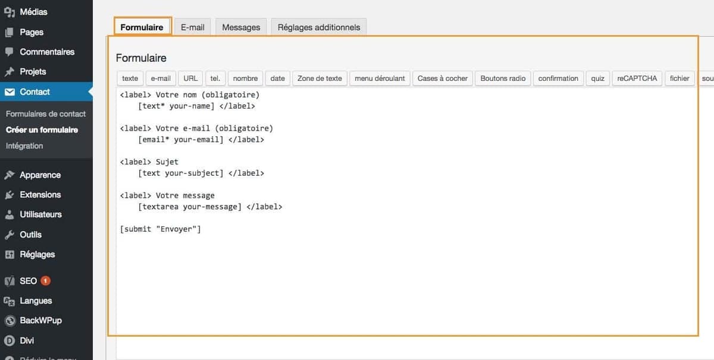Switch to the E-mail tab
This screenshot has width=714, height=360.
click(192, 26)
